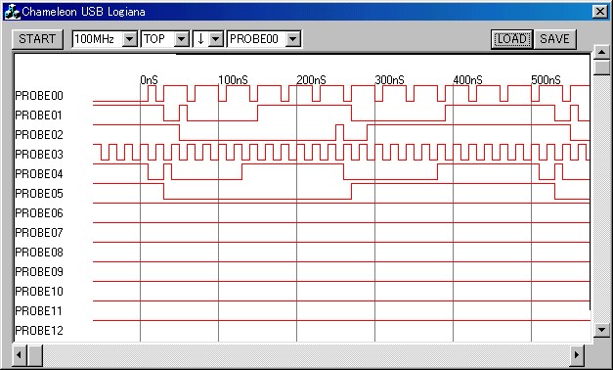Expand the PROBE00 trigger source dropdown
The image size is (613, 370).
pos(293,39)
